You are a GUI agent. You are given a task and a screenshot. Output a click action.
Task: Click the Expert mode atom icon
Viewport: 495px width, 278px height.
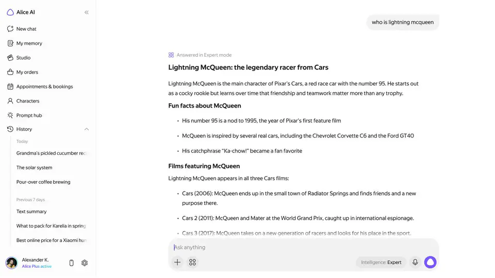pyautogui.click(x=171, y=55)
